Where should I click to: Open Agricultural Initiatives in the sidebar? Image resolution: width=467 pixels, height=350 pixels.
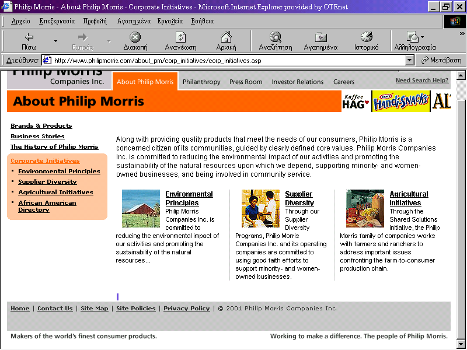(55, 192)
